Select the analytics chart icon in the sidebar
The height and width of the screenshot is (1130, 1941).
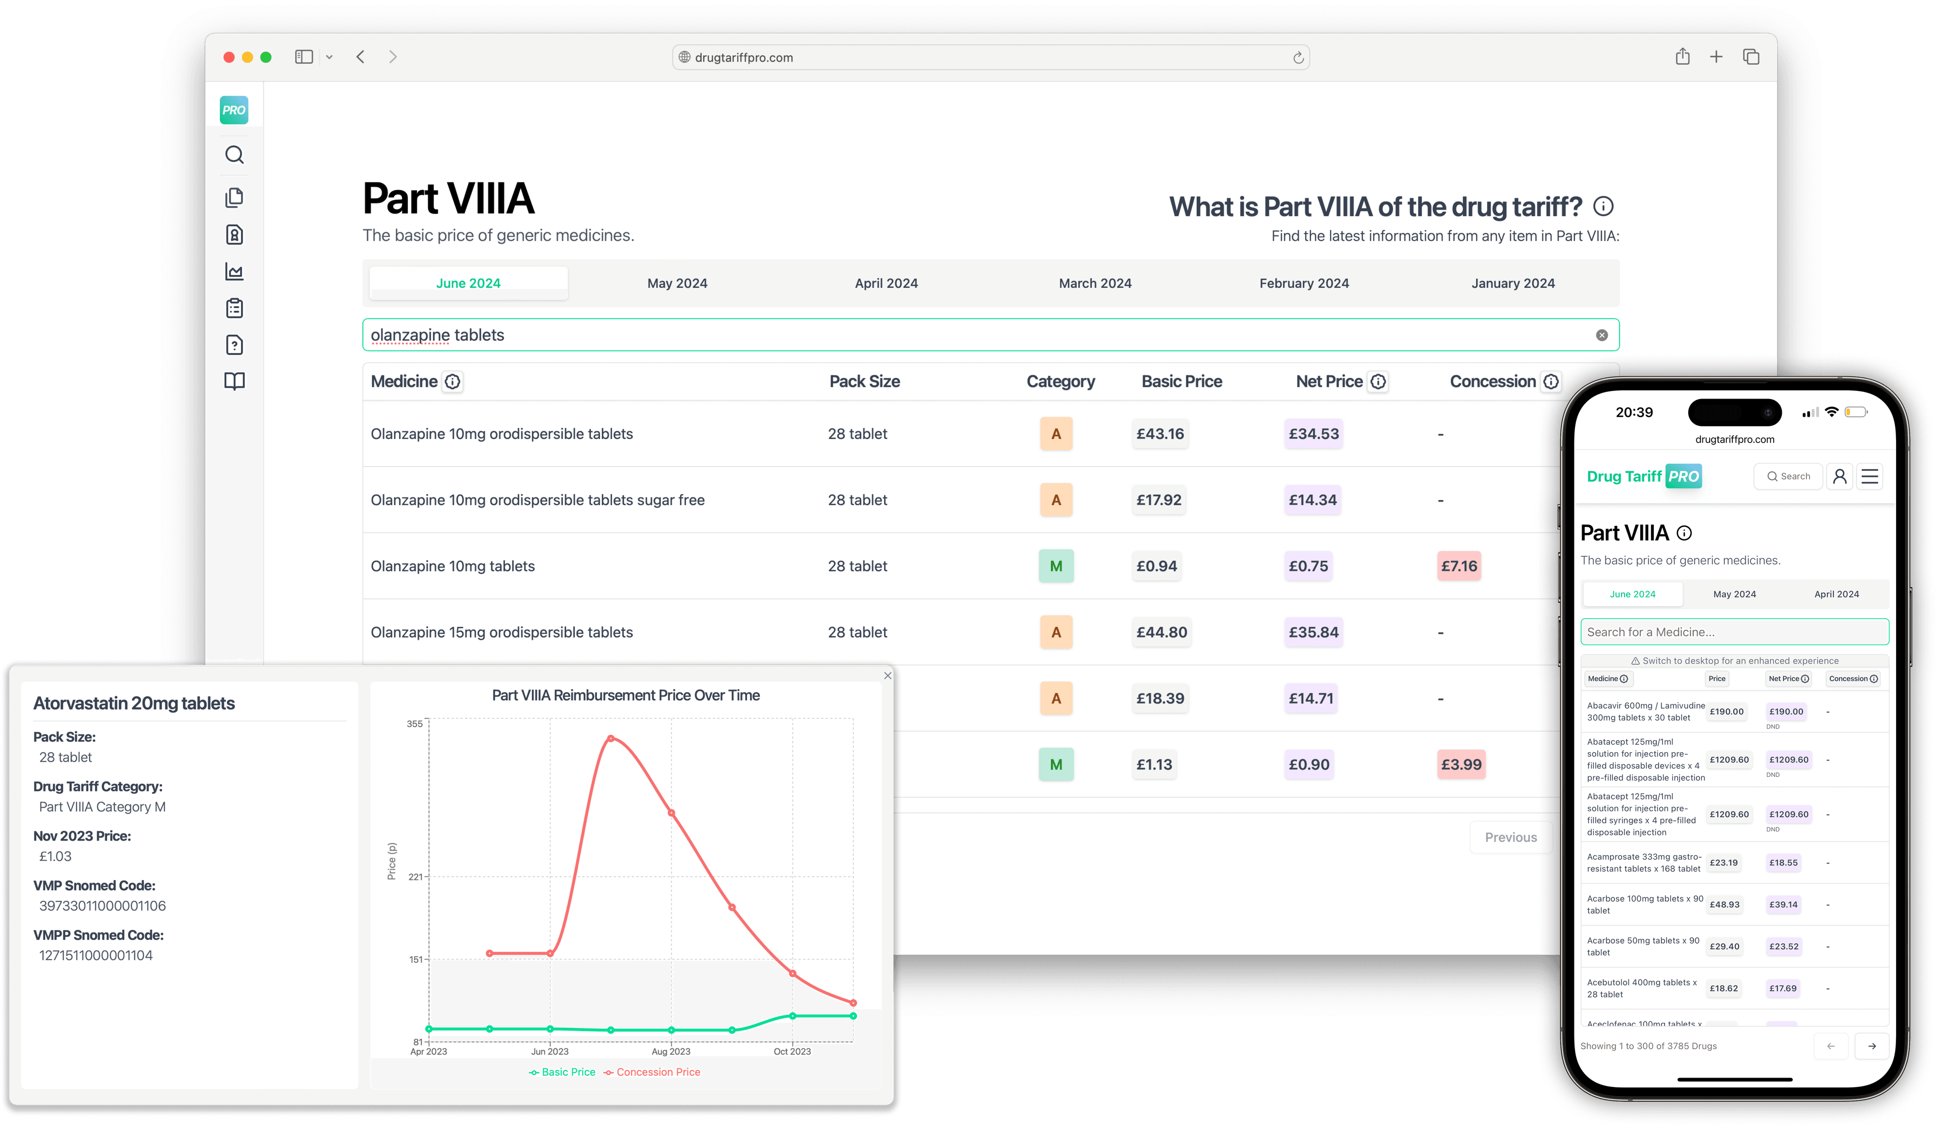[x=234, y=272]
